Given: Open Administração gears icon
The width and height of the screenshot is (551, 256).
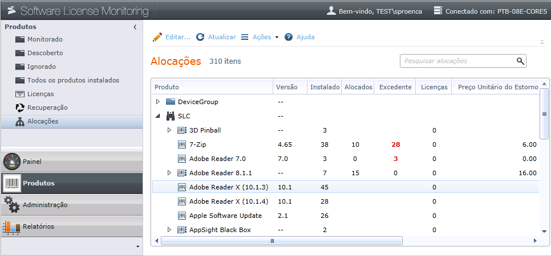Looking at the screenshot, I should (x=11, y=204).
